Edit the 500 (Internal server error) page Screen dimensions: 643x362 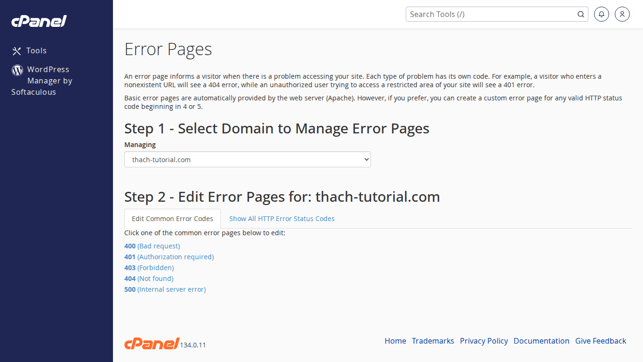[x=165, y=289]
